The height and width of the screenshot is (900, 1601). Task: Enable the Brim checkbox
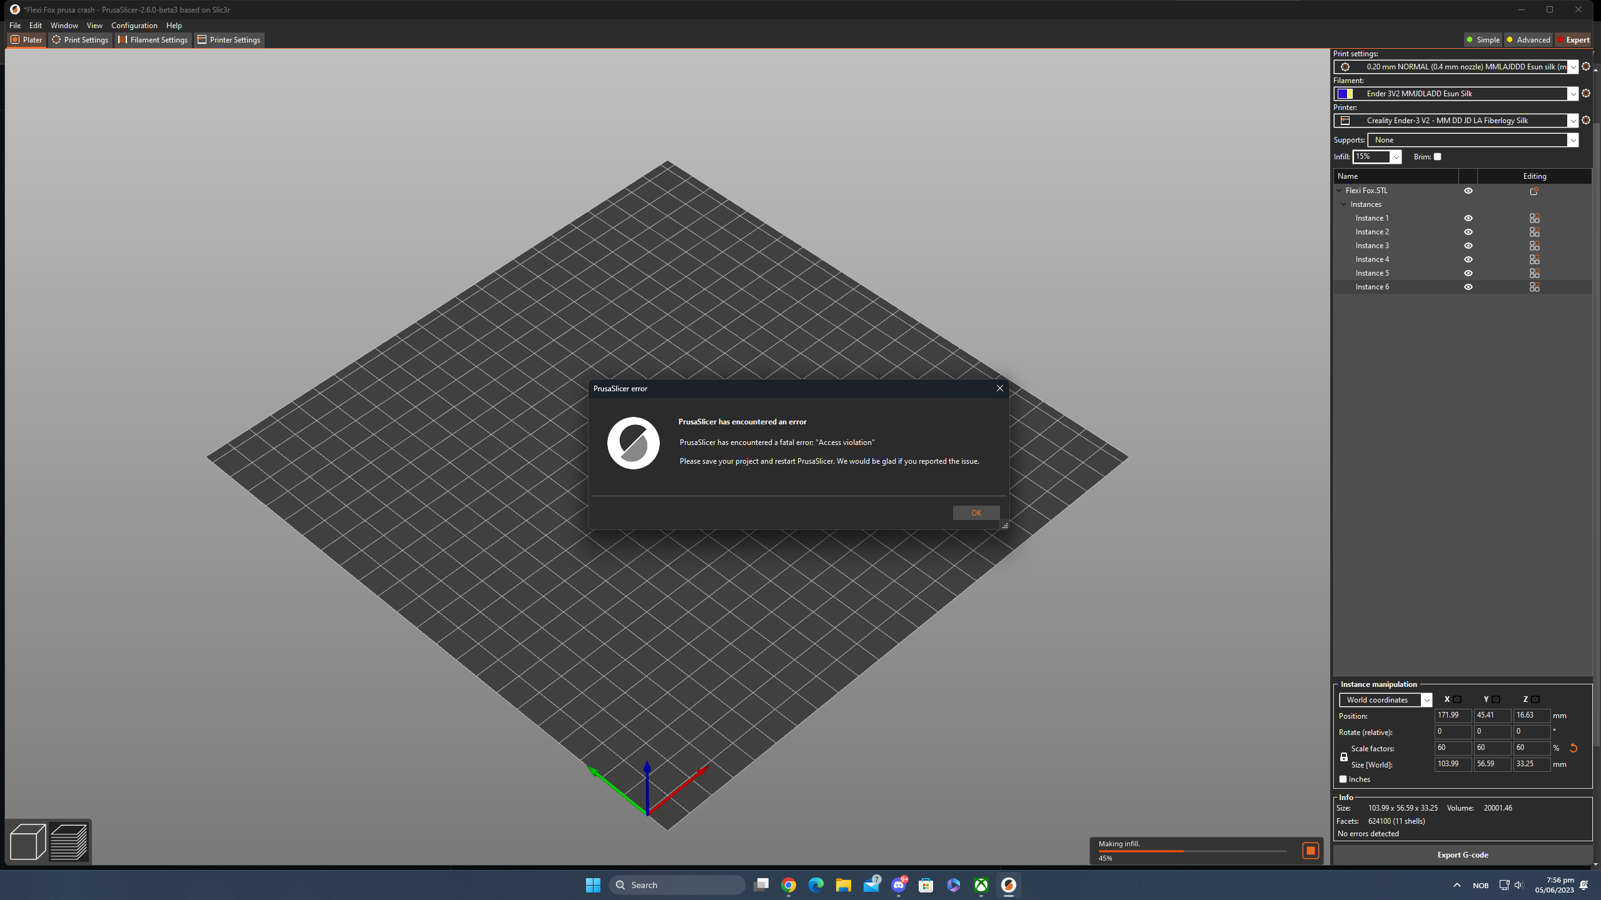[1438, 156]
